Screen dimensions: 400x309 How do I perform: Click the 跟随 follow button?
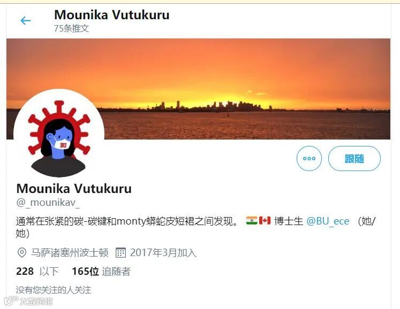tap(354, 158)
